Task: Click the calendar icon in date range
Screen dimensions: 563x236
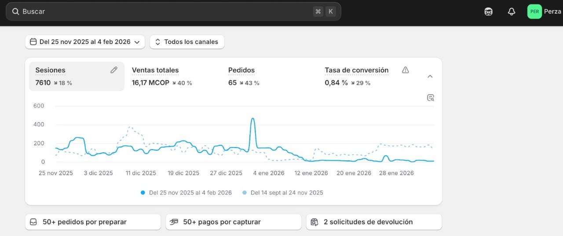Action: tap(33, 42)
